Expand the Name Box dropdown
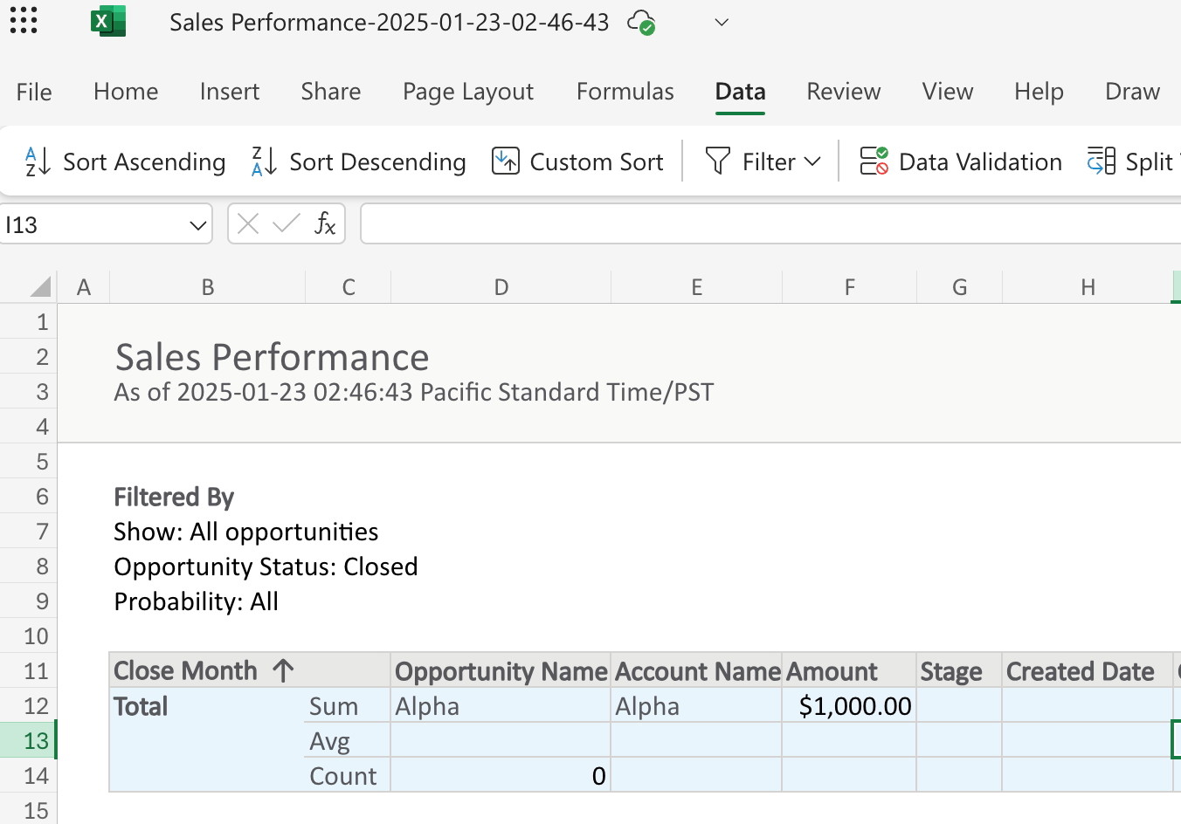Image resolution: width=1181 pixels, height=824 pixels. coord(197,225)
